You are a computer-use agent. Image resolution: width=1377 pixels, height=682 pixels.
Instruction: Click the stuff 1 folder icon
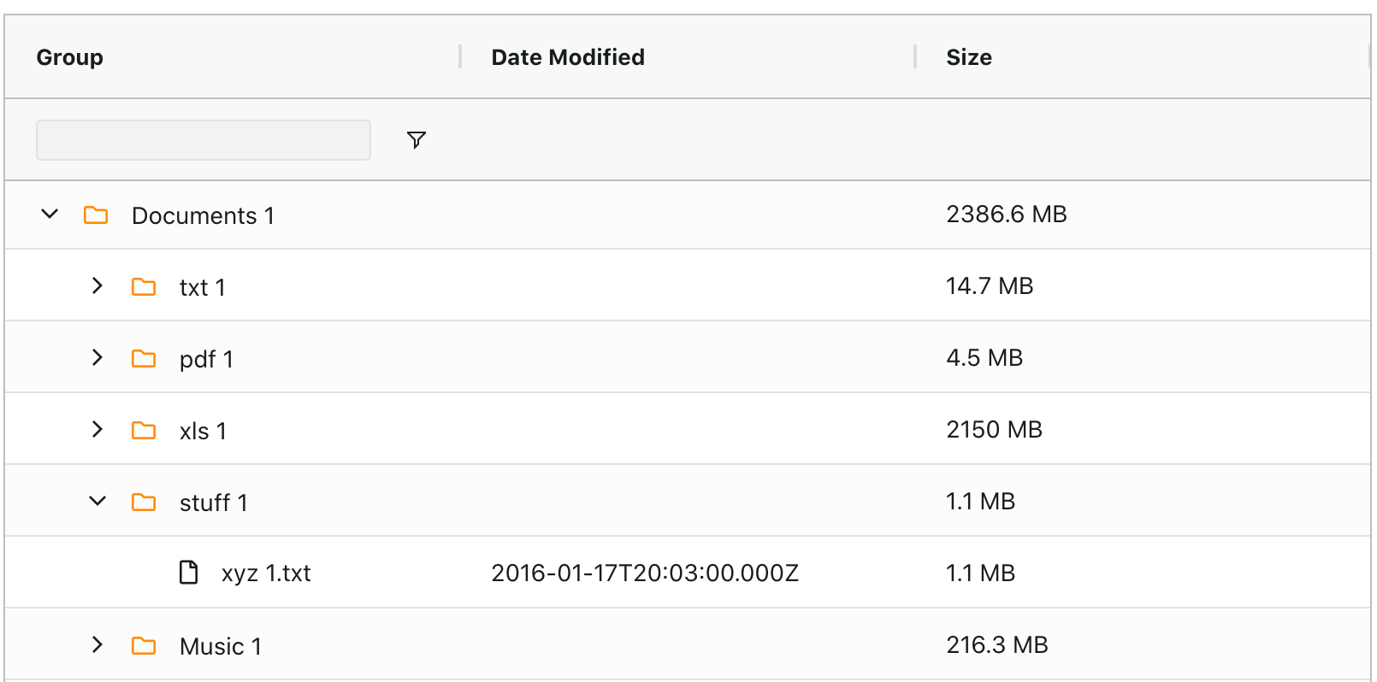144,502
